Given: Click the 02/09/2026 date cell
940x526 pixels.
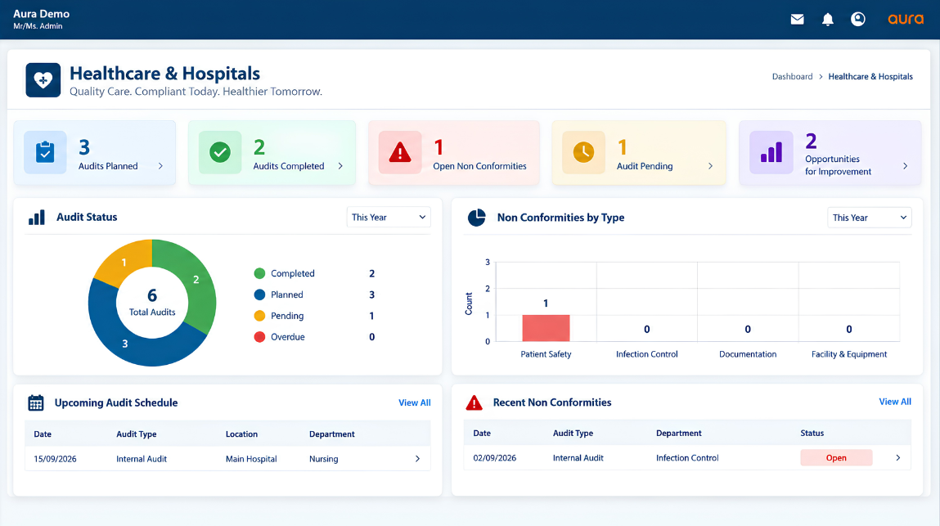Looking at the screenshot, I should pyautogui.click(x=495, y=457).
